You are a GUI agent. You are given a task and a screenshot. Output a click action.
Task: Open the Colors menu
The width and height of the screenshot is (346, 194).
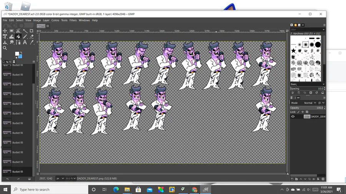(55, 20)
